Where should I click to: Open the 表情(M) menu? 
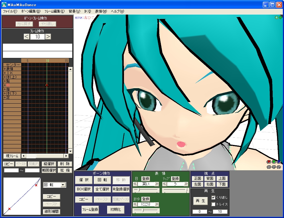[101, 11]
